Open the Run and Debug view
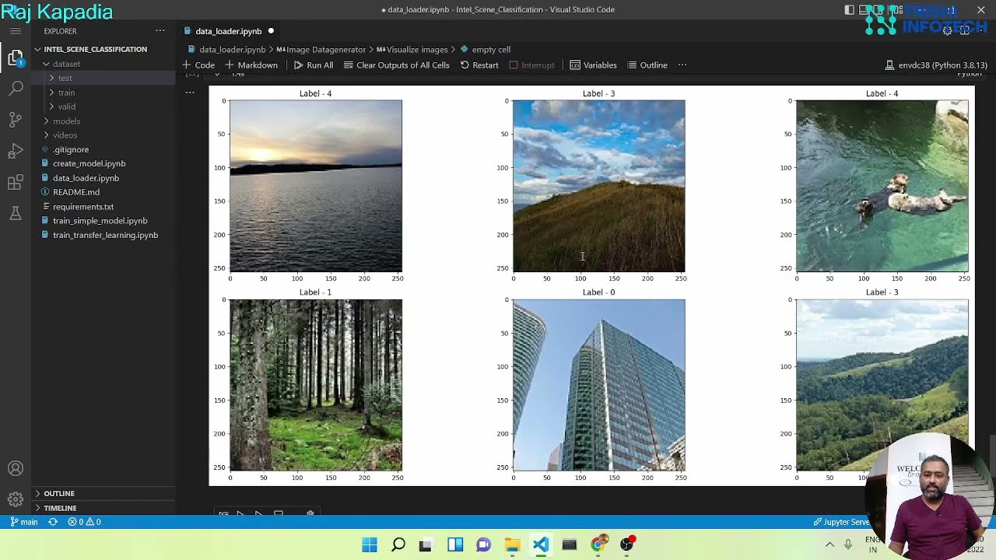This screenshot has height=560, width=996. (16, 151)
